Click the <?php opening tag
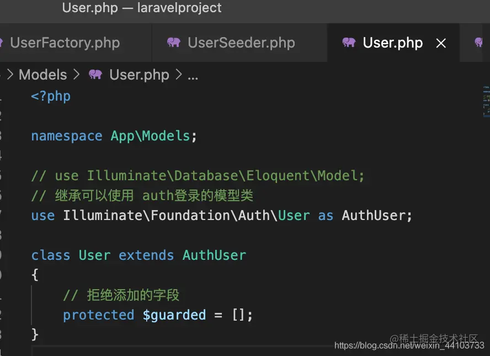 pos(51,96)
